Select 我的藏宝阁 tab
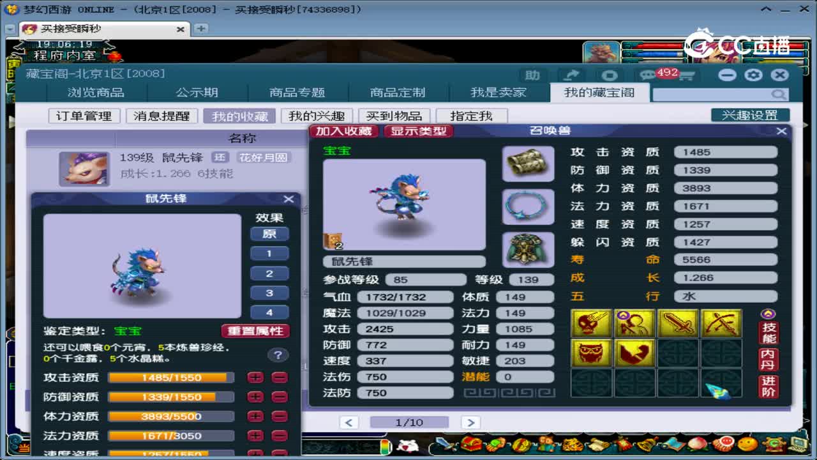 pyautogui.click(x=599, y=93)
